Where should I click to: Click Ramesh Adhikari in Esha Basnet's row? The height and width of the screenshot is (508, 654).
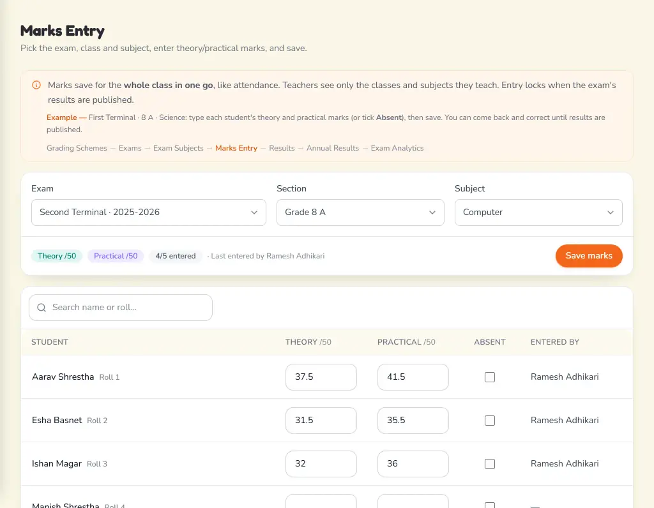565,421
